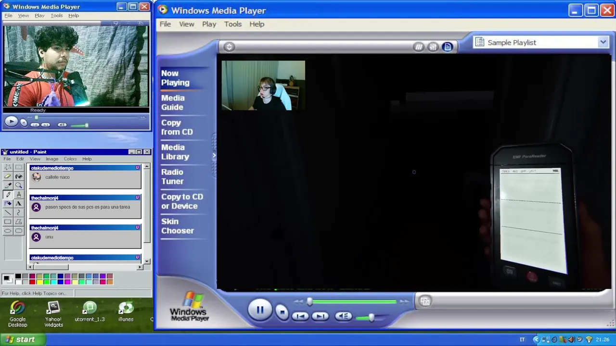Go to Copy from CD tab

177,127
